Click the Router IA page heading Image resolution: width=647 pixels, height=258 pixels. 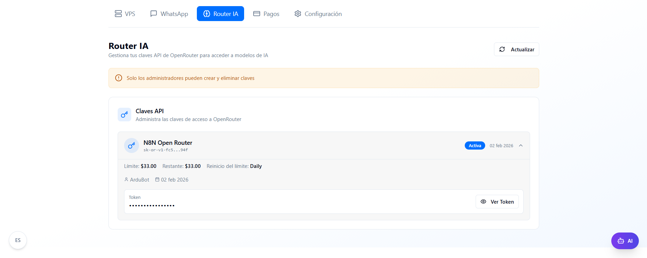pyautogui.click(x=129, y=46)
